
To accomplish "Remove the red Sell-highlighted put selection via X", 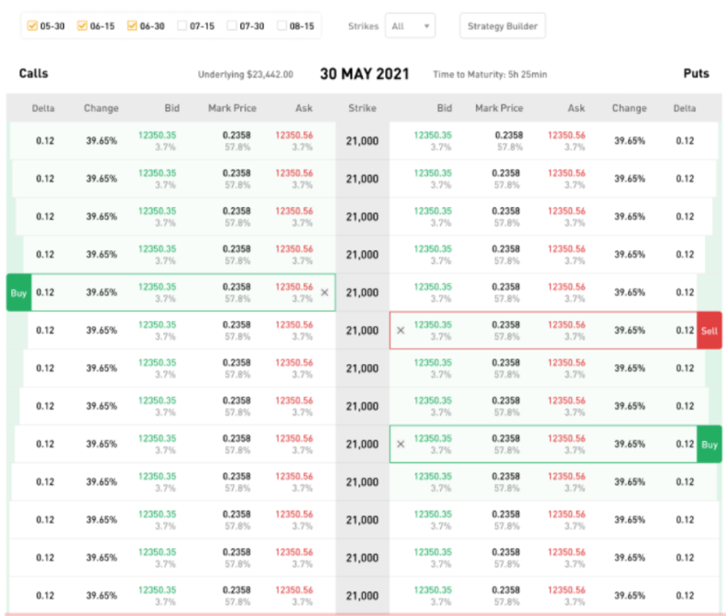I will (401, 330).
